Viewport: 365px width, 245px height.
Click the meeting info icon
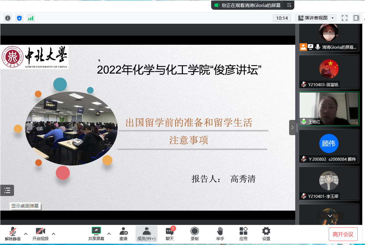[8, 18]
